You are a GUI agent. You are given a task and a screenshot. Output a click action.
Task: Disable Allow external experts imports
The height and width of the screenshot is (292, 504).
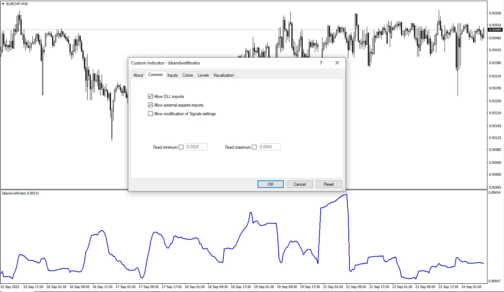click(151, 105)
